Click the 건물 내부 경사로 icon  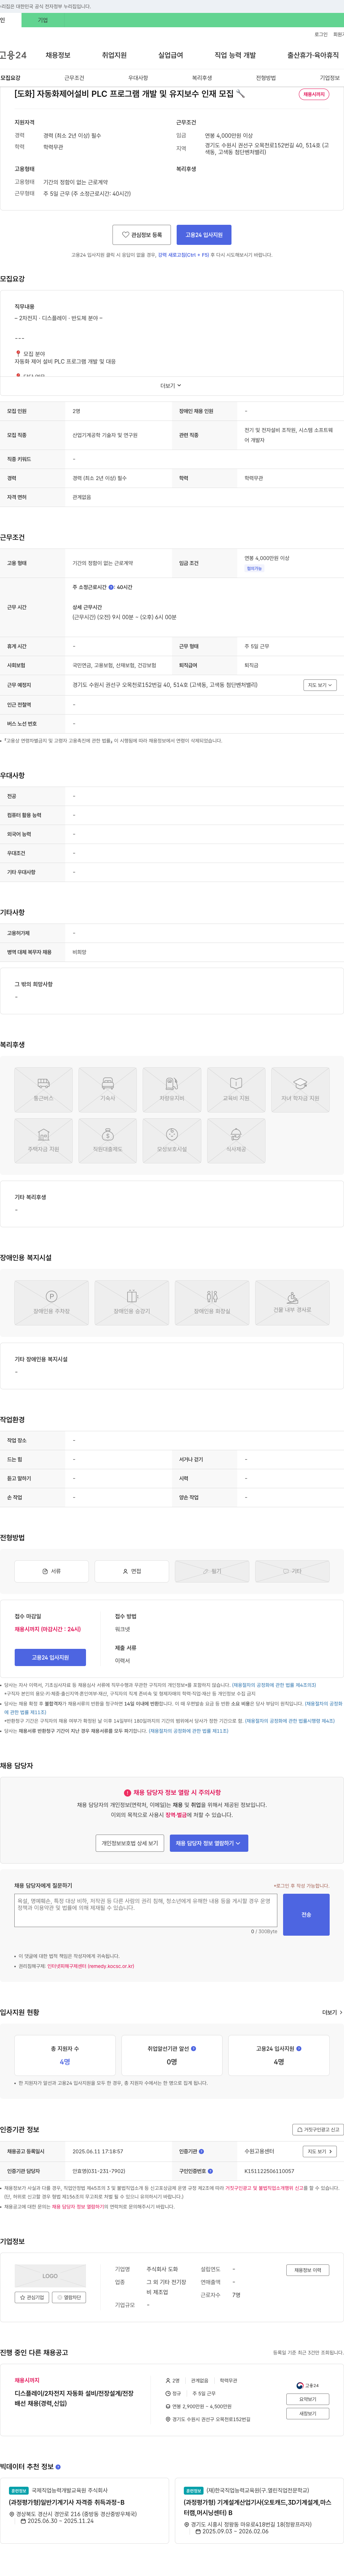coord(292,1302)
